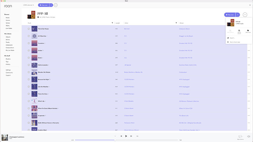Open three-dot menu for These Are Days
The height and width of the screenshot is (142, 253).
(249, 94)
